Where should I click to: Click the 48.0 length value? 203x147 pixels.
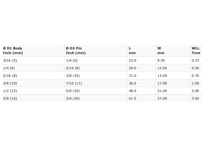click(x=132, y=91)
